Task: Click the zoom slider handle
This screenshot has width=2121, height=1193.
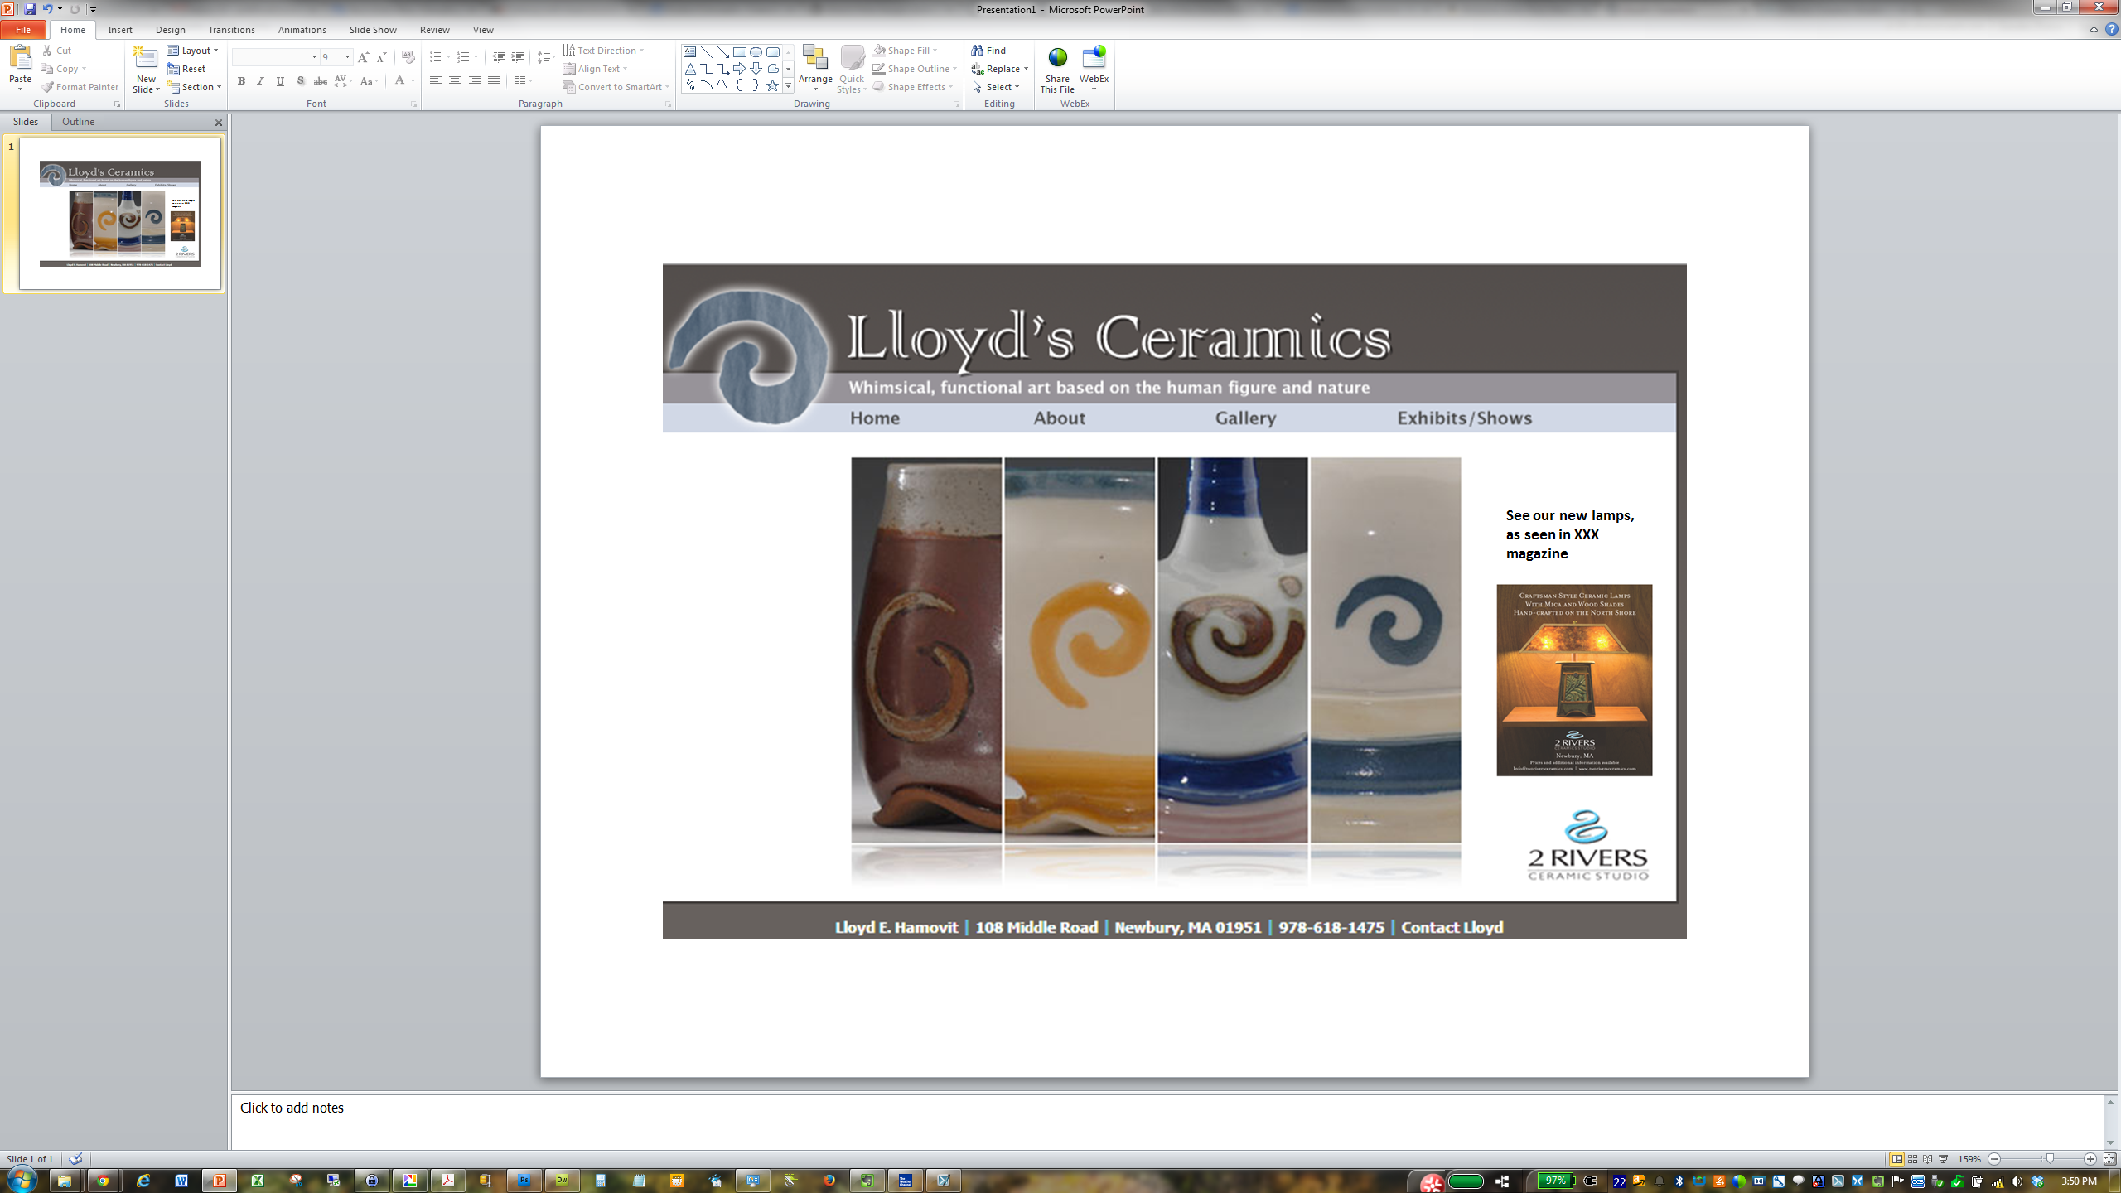Action: (x=2050, y=1159)
